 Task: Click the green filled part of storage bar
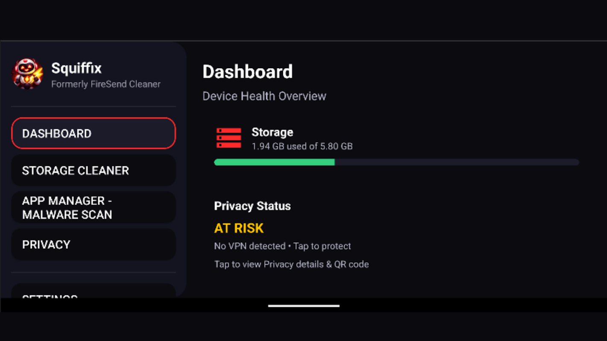tap(274, 162)
